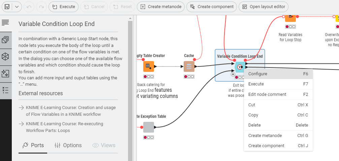This screenshot has height=161, width=339.
Task: Select the Variable Condition Loop End node icon
Action: click(x=240, y=67)
